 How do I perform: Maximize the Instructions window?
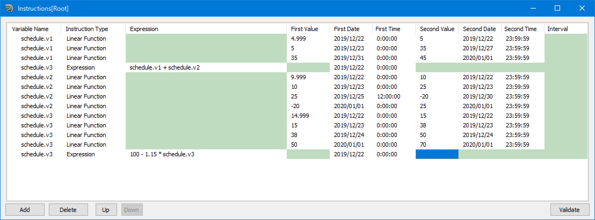[x=557, y=8]
